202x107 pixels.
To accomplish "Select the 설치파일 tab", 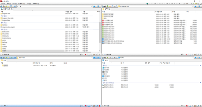I will [106, 9].
